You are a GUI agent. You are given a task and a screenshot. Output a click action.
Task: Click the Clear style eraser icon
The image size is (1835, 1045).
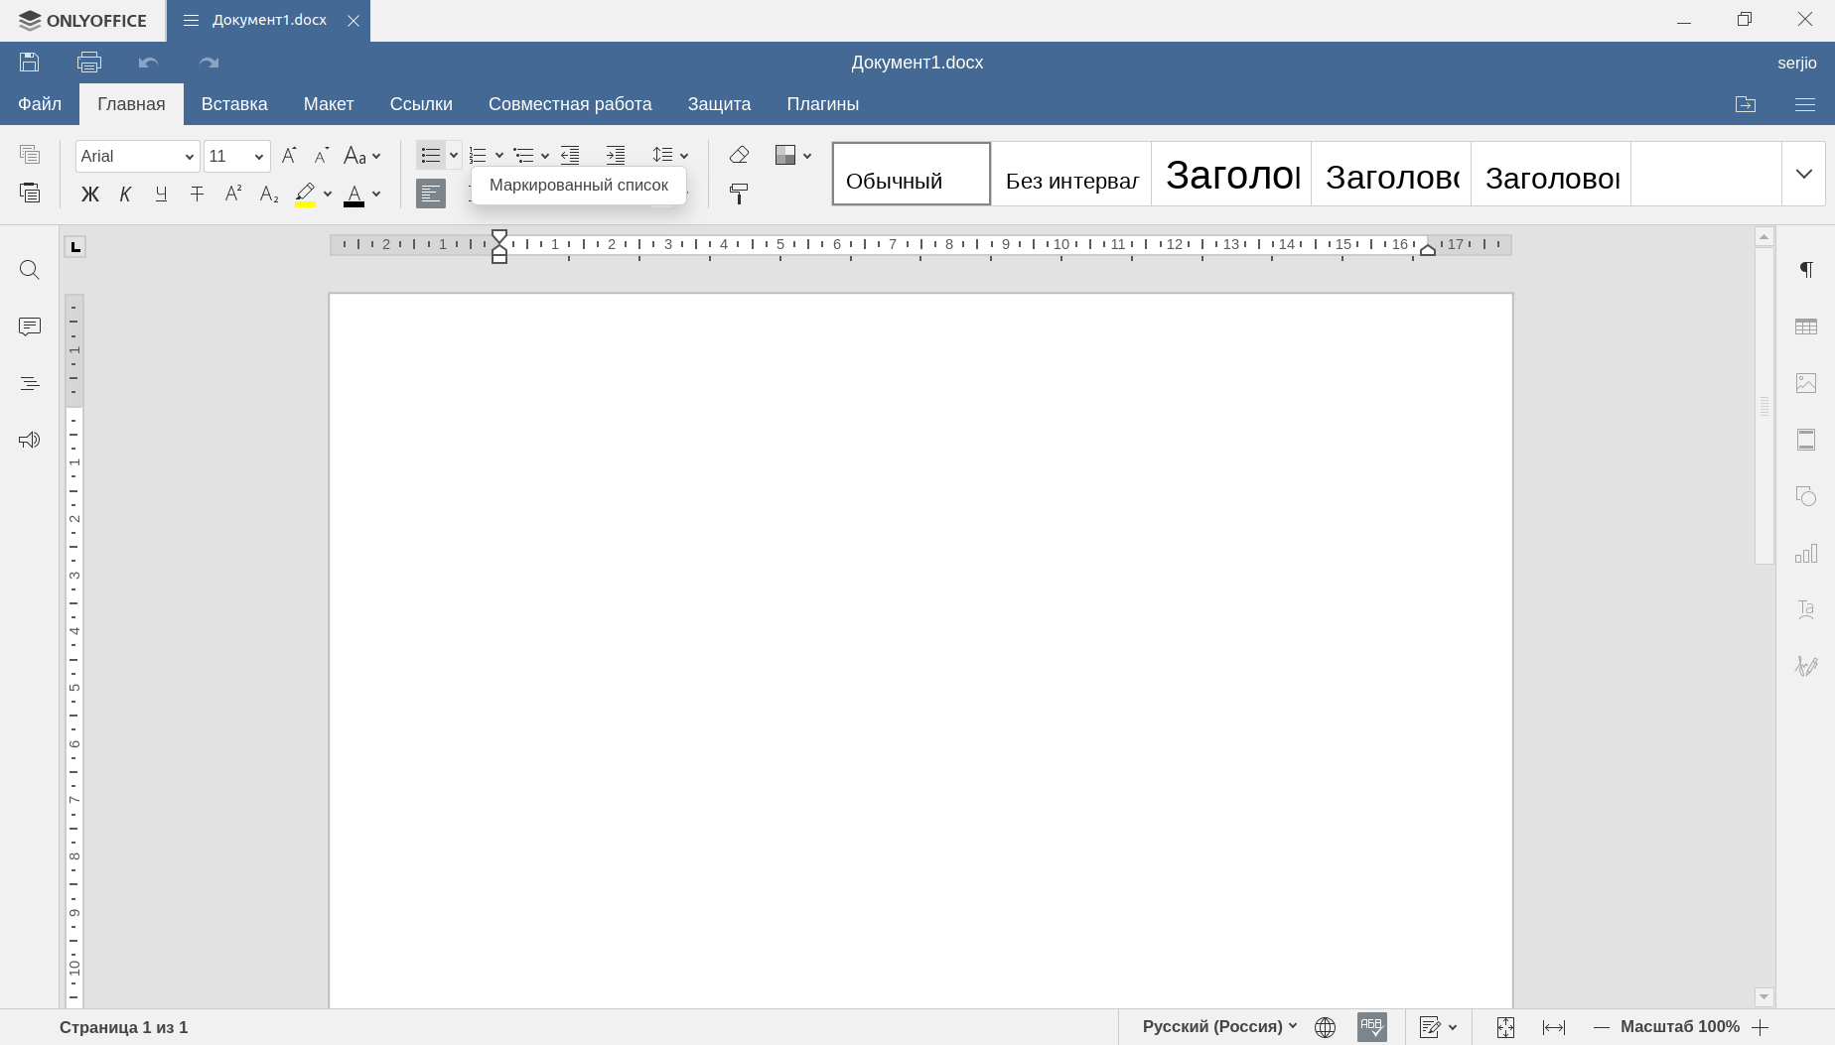[739, 155]
